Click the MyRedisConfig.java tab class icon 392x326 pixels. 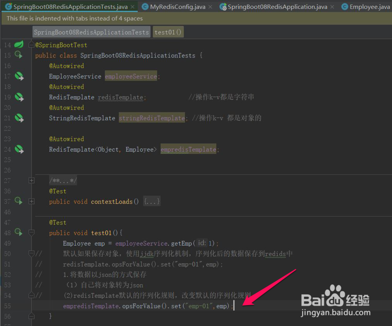coord(145,7)
